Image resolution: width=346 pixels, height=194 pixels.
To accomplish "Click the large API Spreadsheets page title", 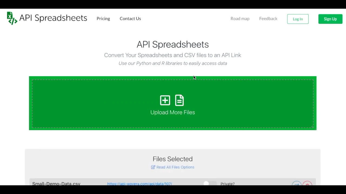I will coord(173,44).
